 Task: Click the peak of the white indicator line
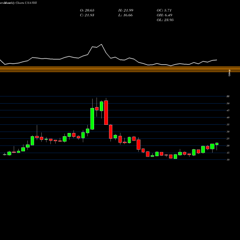(101, 45)
